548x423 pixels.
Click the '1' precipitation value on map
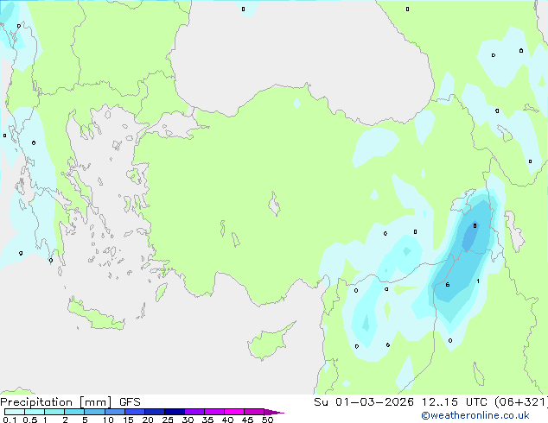click(478, 281)
